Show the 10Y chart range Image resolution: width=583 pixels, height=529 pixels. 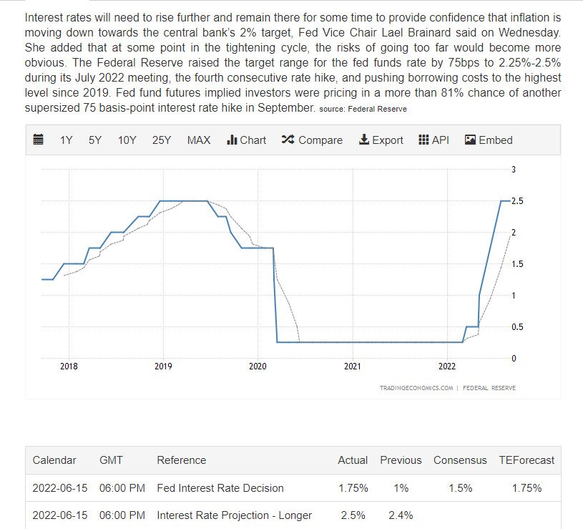point(127,140)
